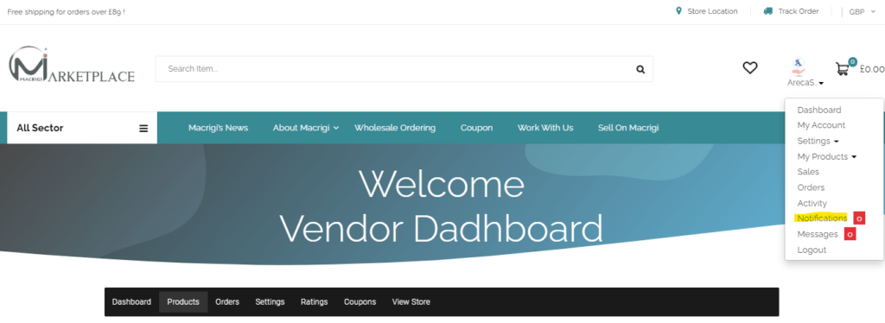Expand the About Macrigi submenu

pyautogui.click(x=306, y=128)
